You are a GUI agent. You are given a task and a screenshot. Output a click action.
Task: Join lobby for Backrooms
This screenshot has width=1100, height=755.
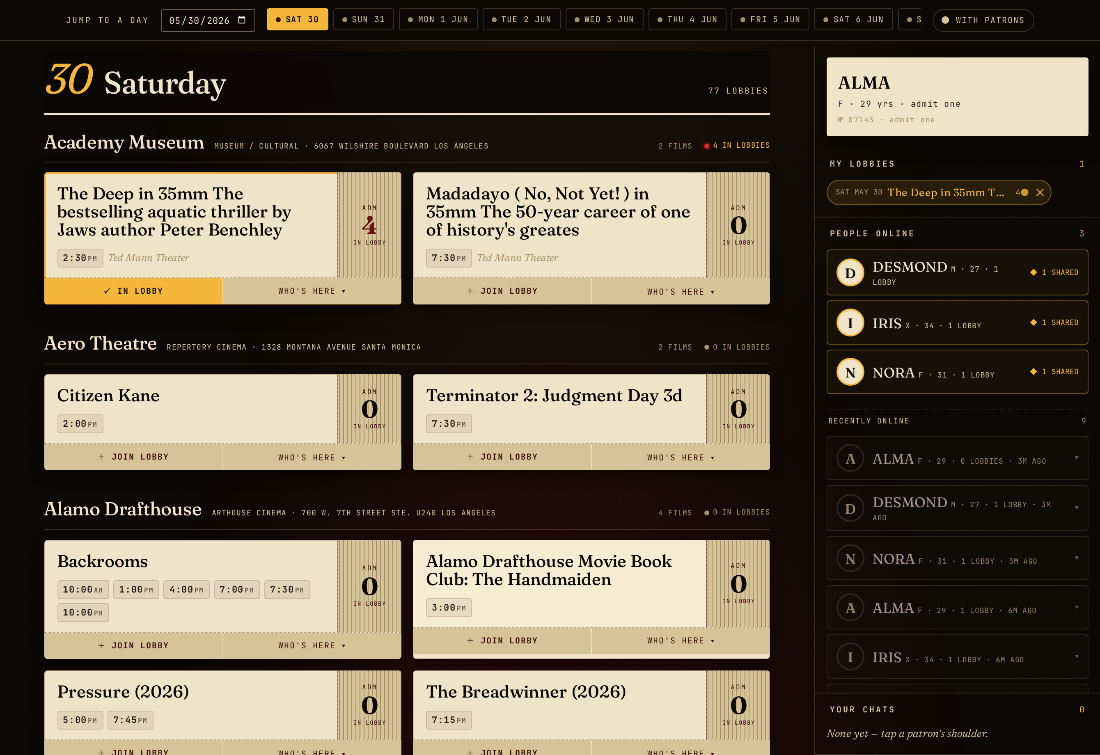(x=133, y=646)
